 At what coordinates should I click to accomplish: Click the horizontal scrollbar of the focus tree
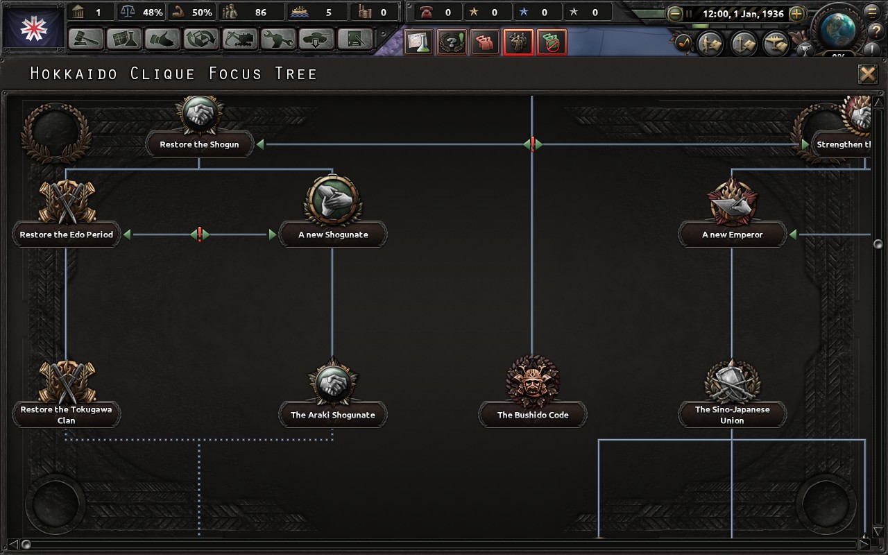443,545
